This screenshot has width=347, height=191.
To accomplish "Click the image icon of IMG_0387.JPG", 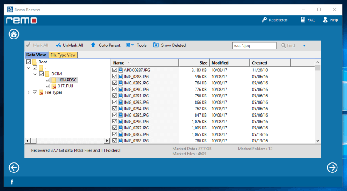I will pos(121,134).
